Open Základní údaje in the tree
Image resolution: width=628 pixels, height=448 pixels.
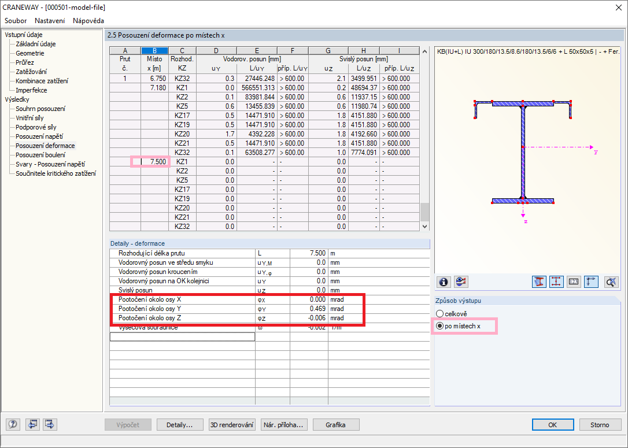pyautogui.click(x=36, y=44)
